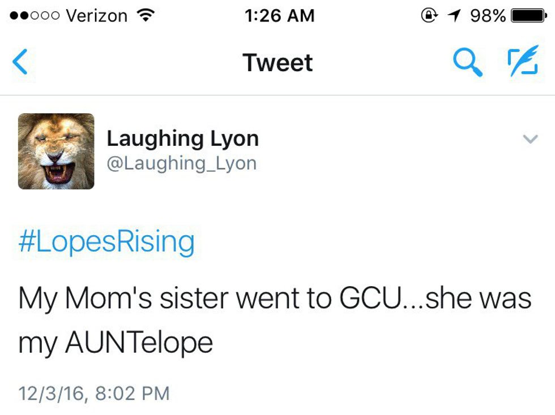
Task: Tap the Tweet header title
Action: (x=277, y=62)
